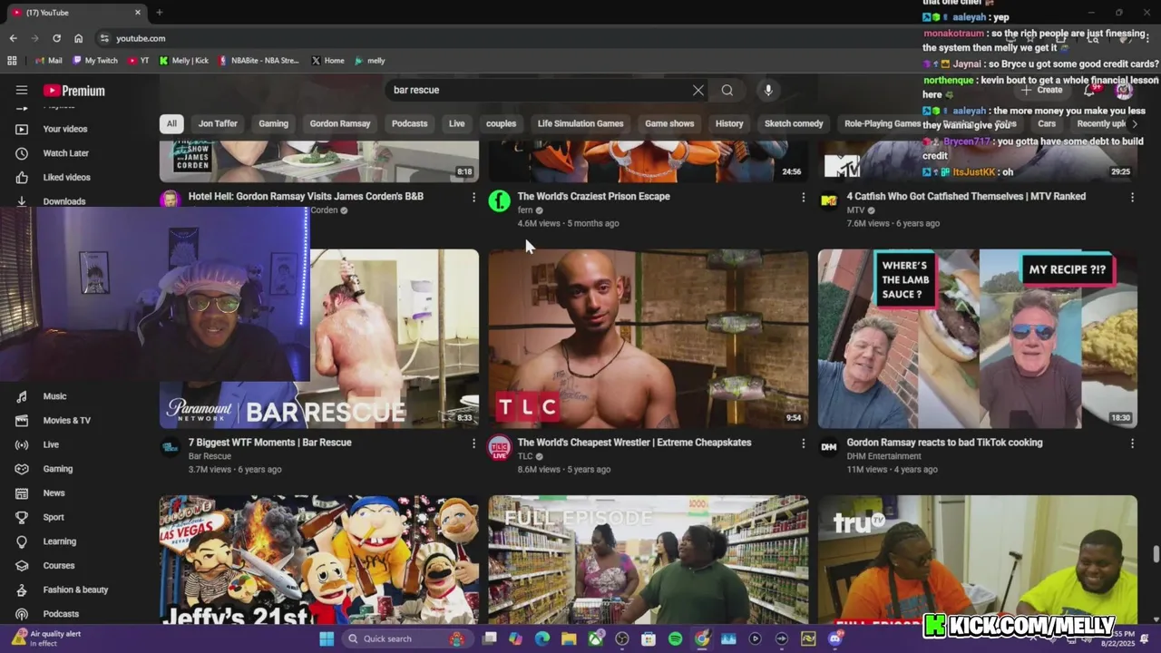Open the browser apps grid shortcut
This screenshot has width=1161, height=653.
coord(12,61)
